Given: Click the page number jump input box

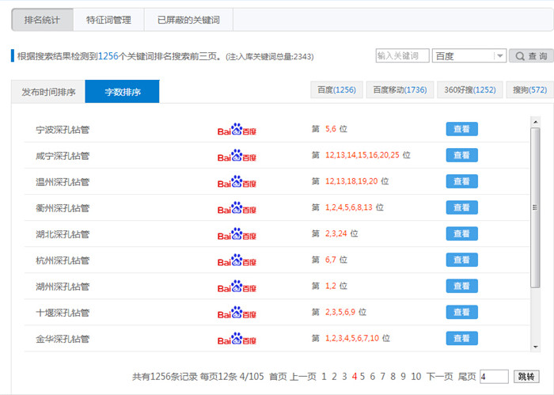Looking at the screenshot, I should (493, 377).
